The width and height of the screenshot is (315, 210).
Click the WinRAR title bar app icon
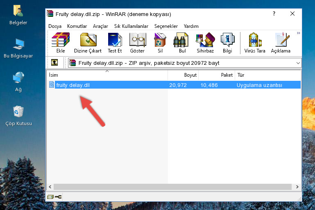point(50,14)
